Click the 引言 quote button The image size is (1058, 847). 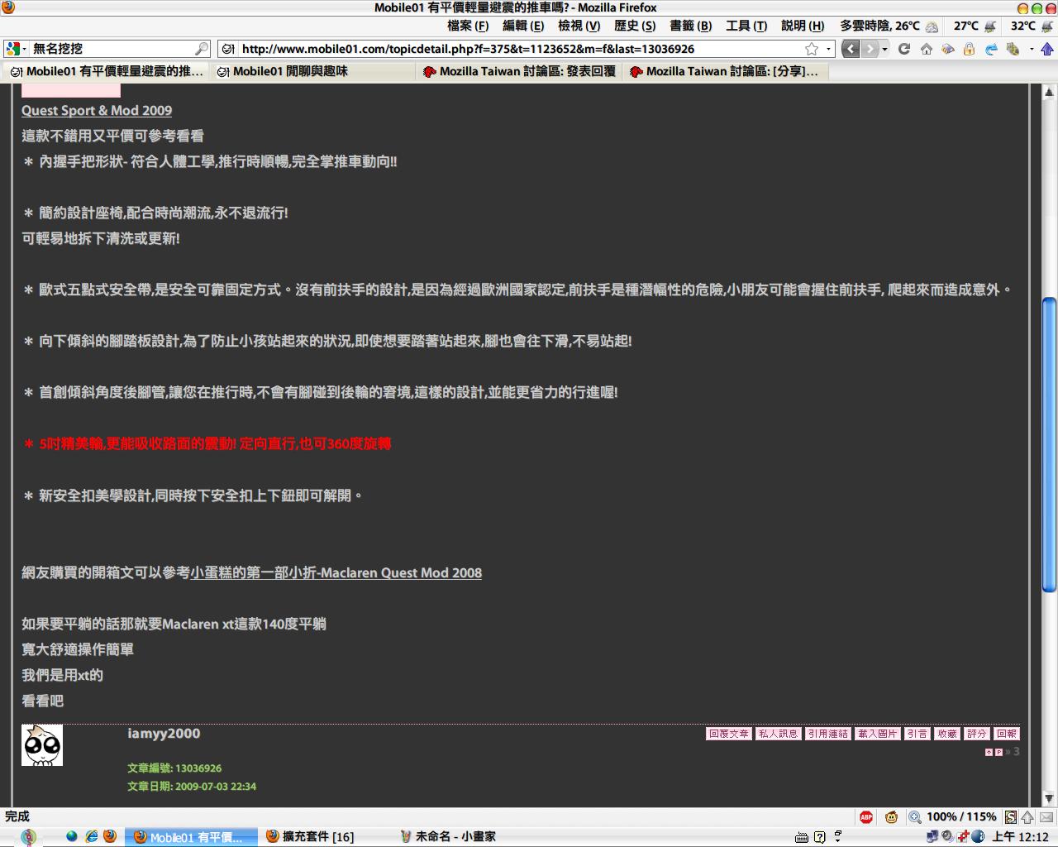point(917,734)
